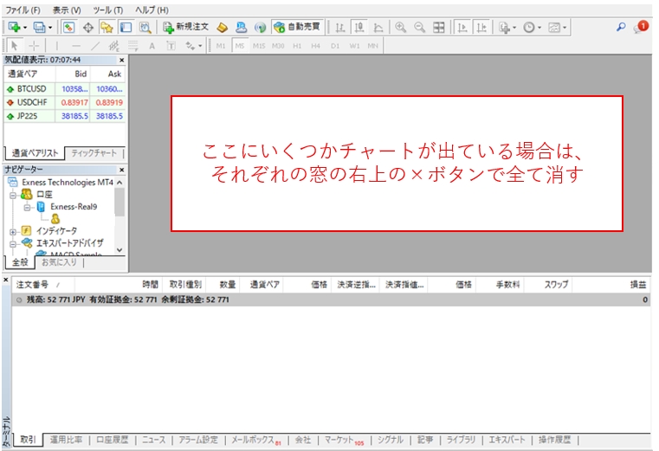Toggle the Navigator panel star-folder icon
Image resolution: width=659 pixels, height=451 pixels.
click(107, 28)
